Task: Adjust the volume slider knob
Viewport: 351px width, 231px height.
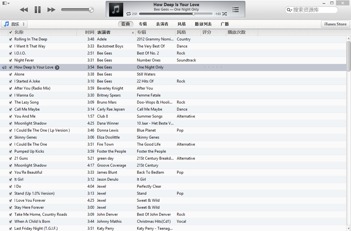Action: [91, 10]
